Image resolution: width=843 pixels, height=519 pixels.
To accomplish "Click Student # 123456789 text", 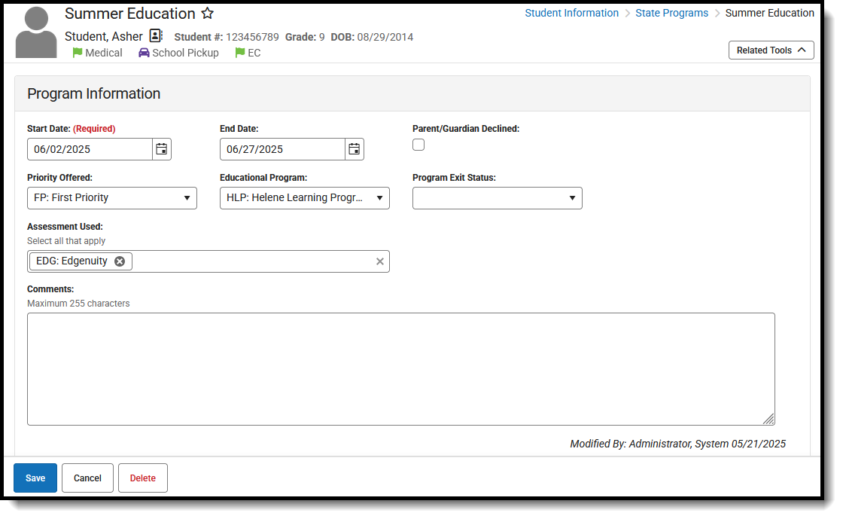I will [227, 37].
